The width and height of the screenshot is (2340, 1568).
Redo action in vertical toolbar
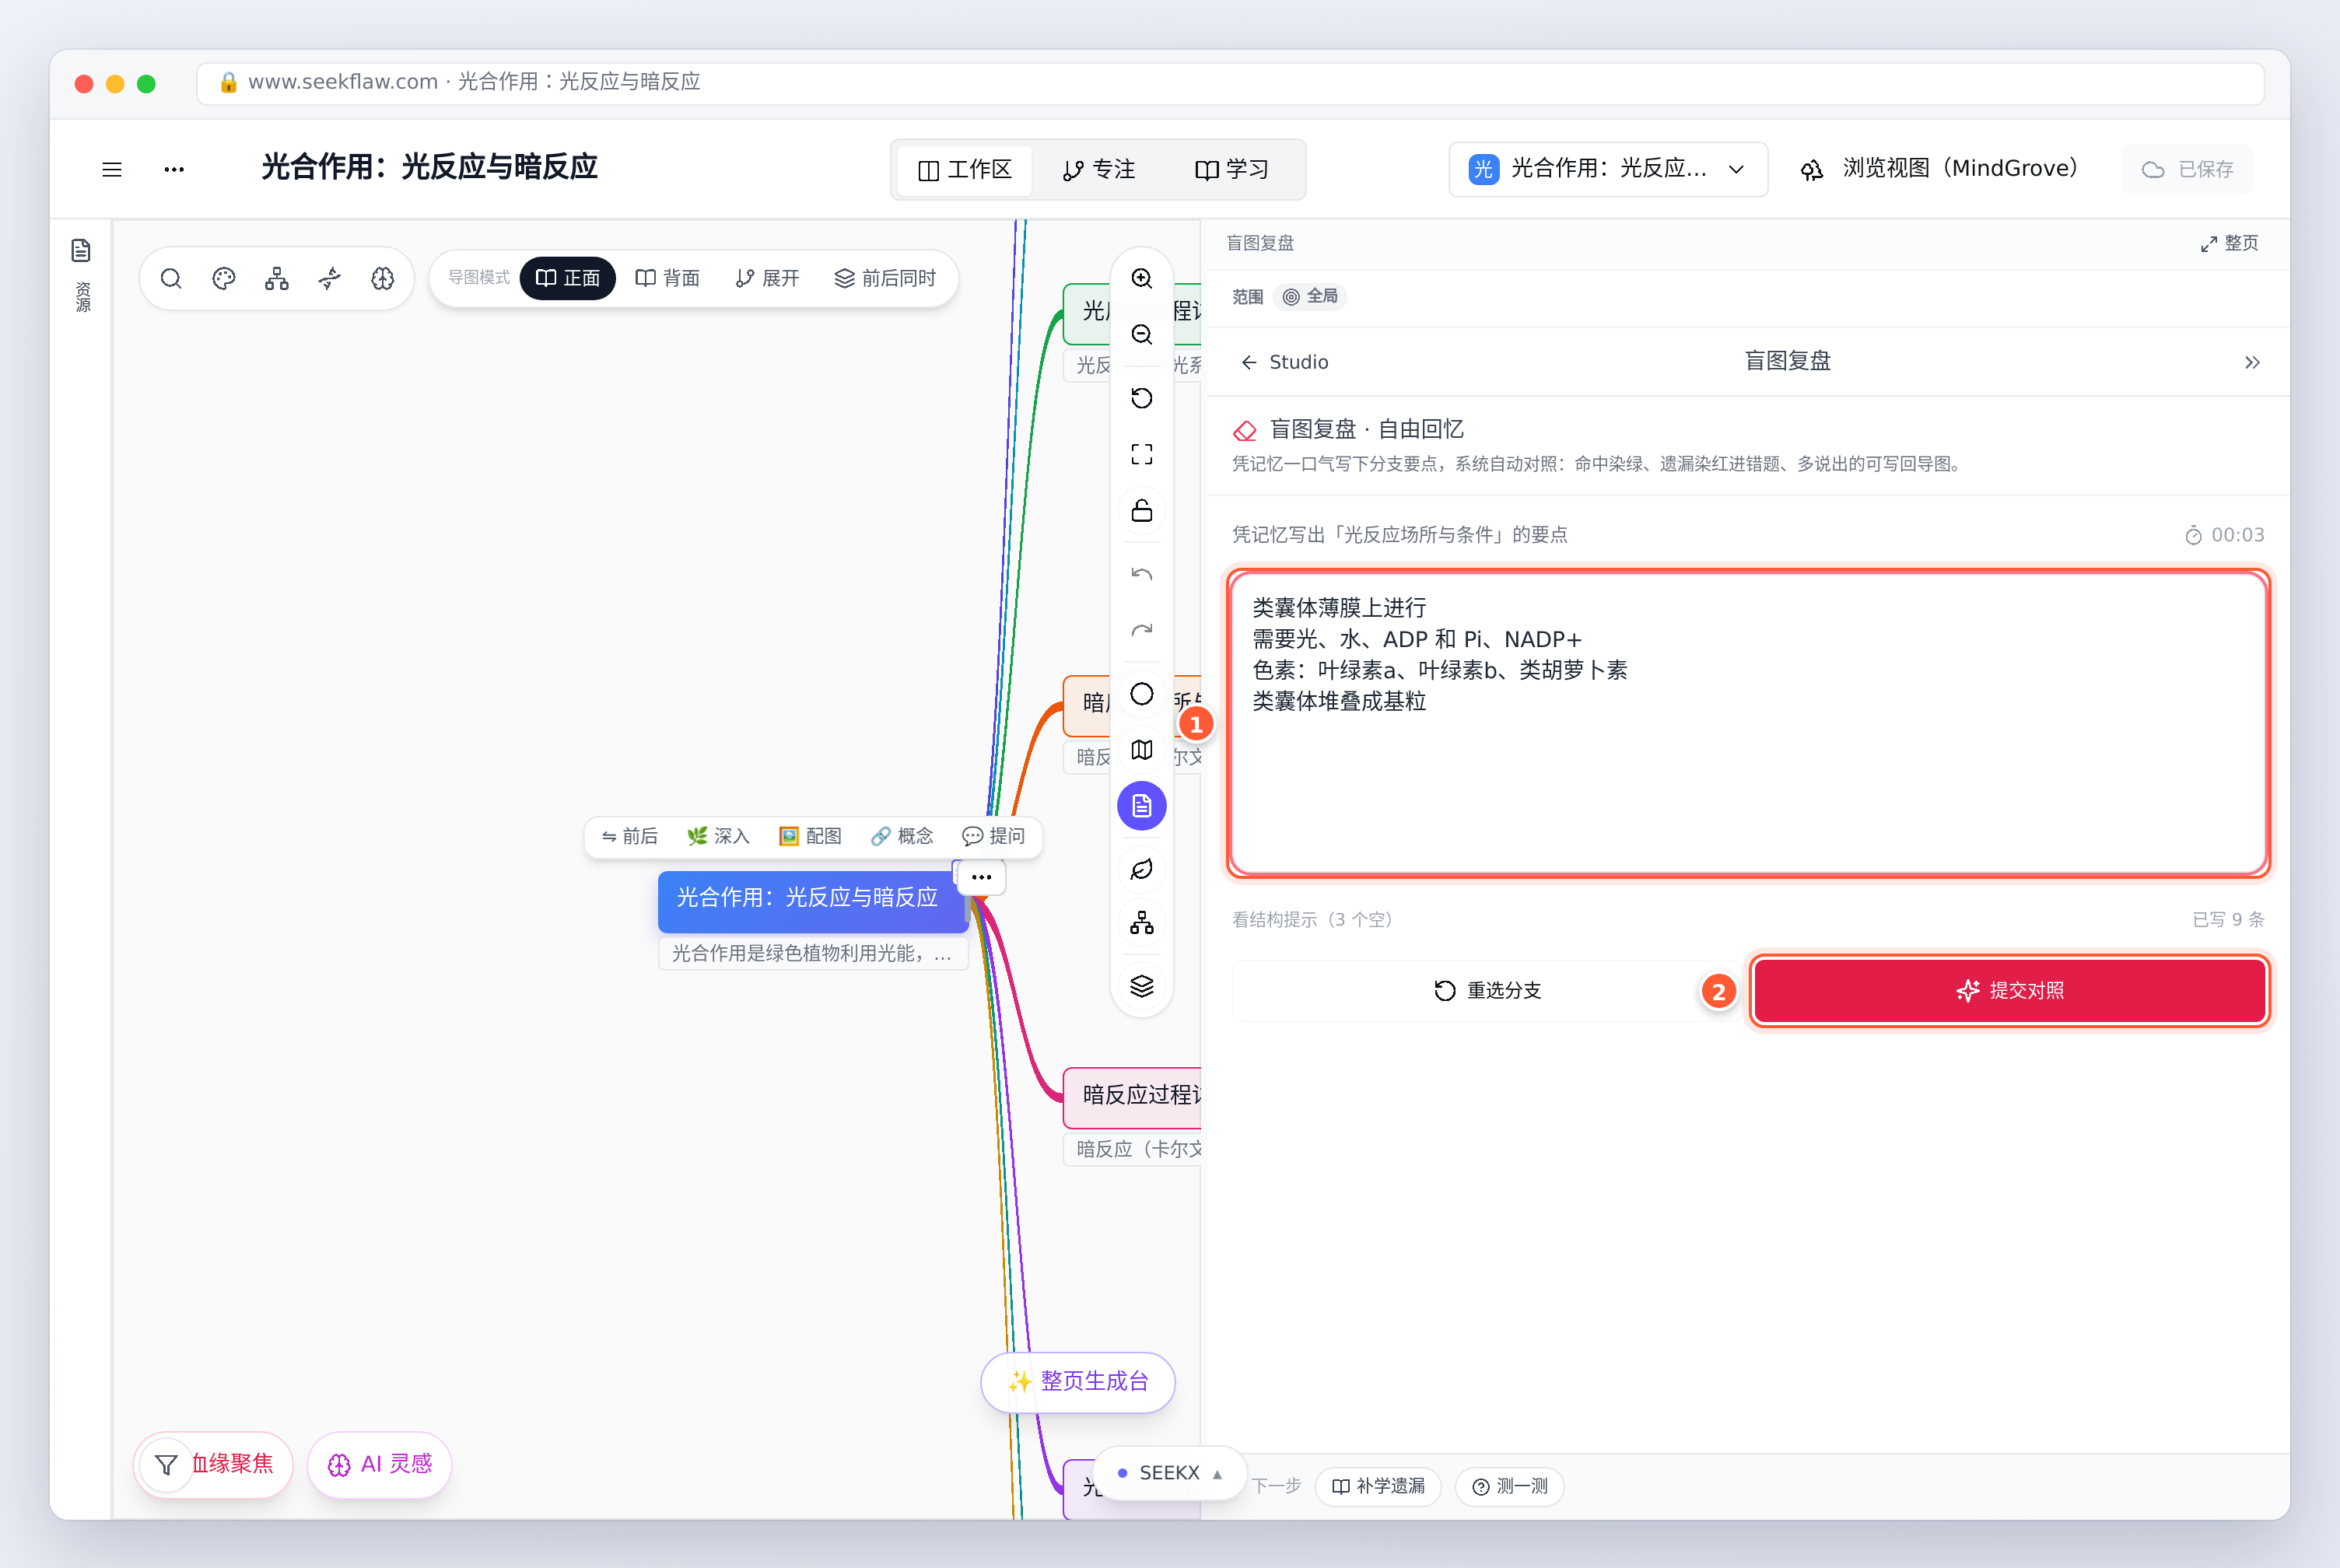[1142, 631]
